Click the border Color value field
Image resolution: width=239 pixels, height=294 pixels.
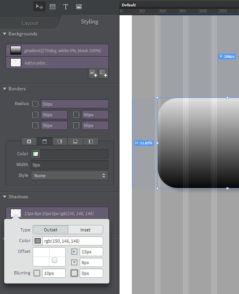pos(74,154)
